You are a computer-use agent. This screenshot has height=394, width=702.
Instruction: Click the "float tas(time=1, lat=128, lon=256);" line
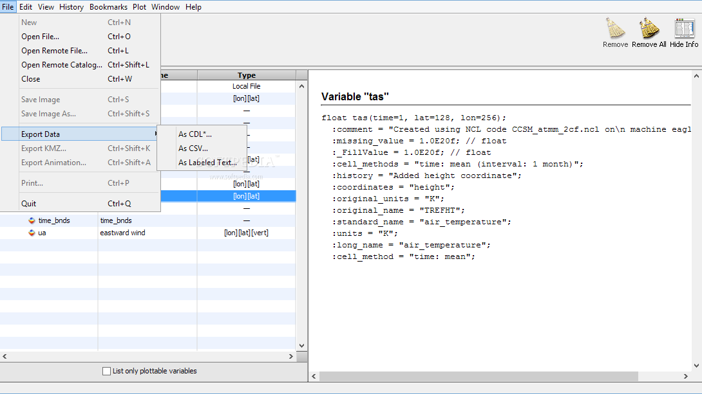click(x=413, y=118)
